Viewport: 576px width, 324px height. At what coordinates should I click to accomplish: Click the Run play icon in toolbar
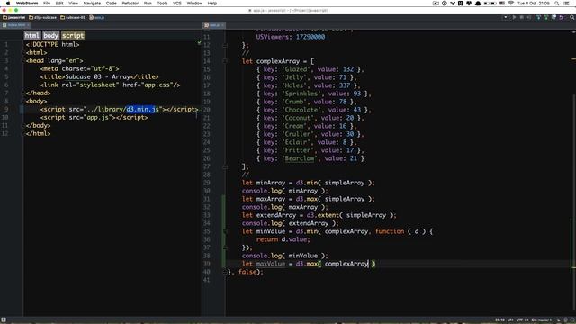tap(514, 17)
